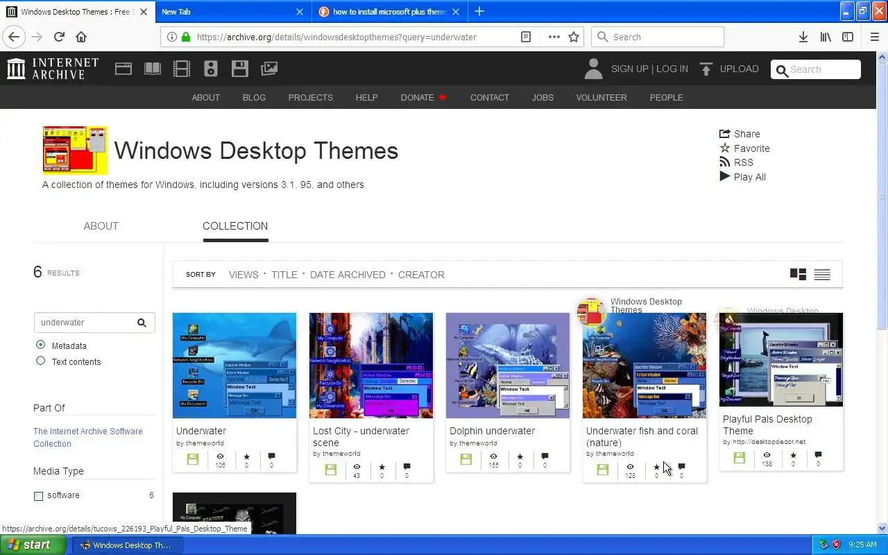The image size is (888, 555).
Task: Check the software media type checkbox
Action: 38,496
